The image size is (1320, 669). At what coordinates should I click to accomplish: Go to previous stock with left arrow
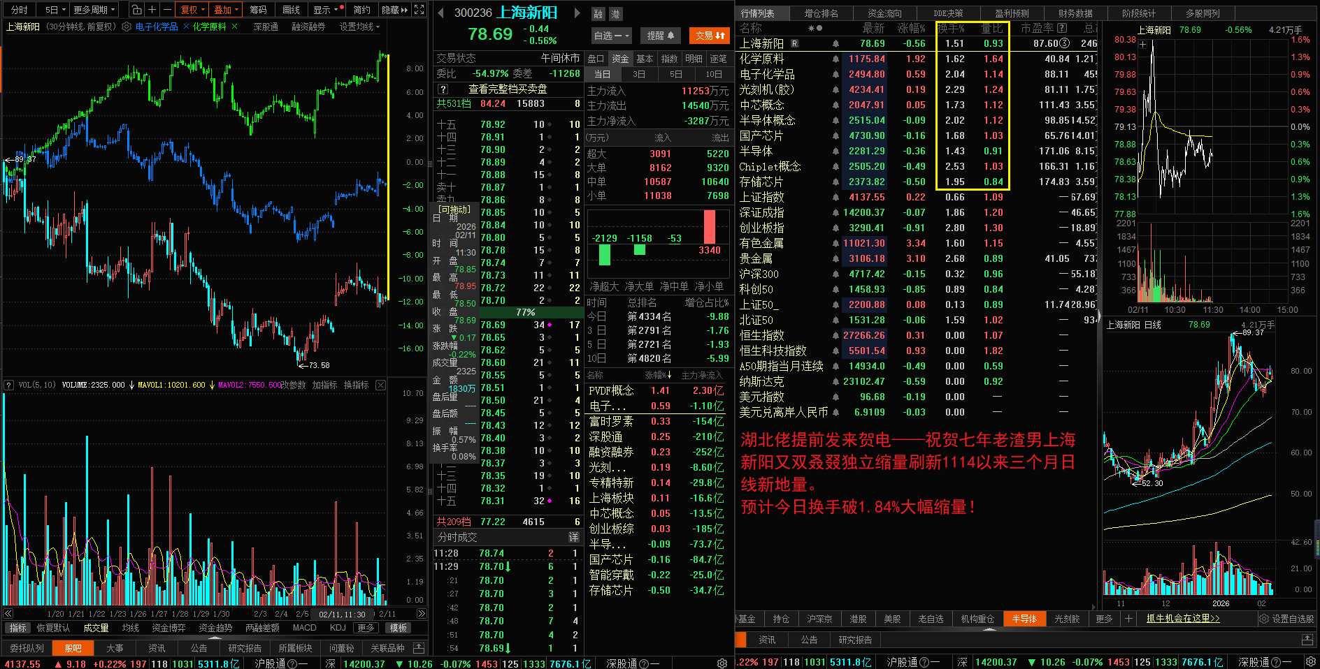point(440,13)
